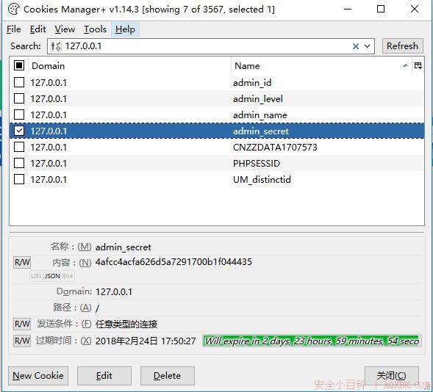The width and height of the screenshot is (433, 392).
Task: Click the New Cookie button
Action: click(38, 376)
